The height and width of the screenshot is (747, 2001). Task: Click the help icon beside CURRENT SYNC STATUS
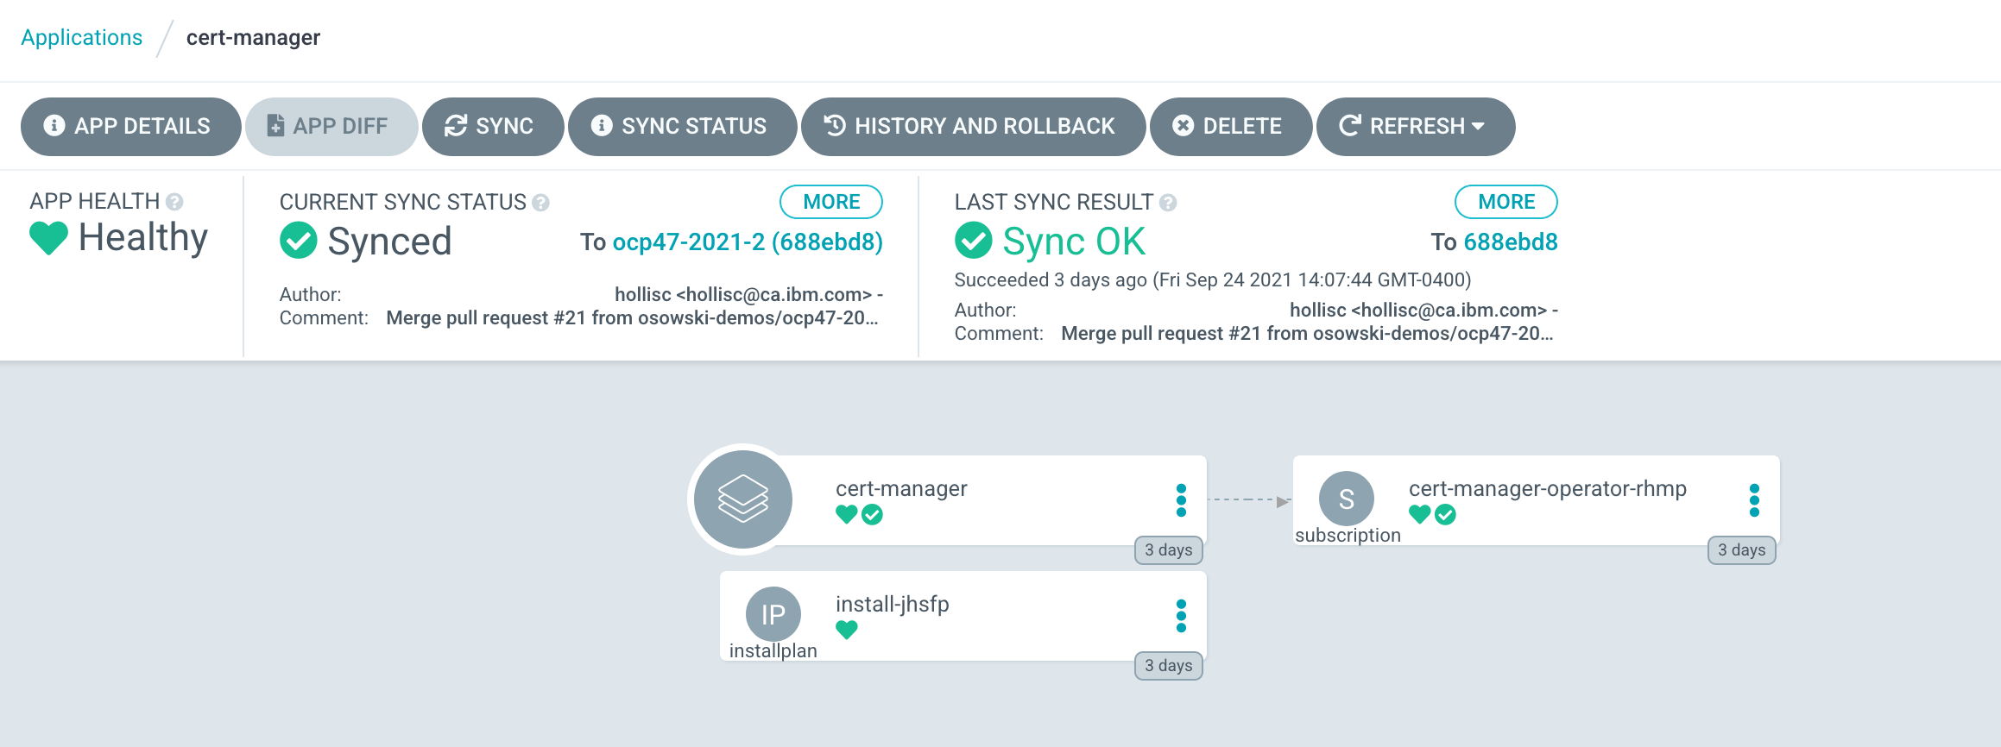tap(541, 203)
